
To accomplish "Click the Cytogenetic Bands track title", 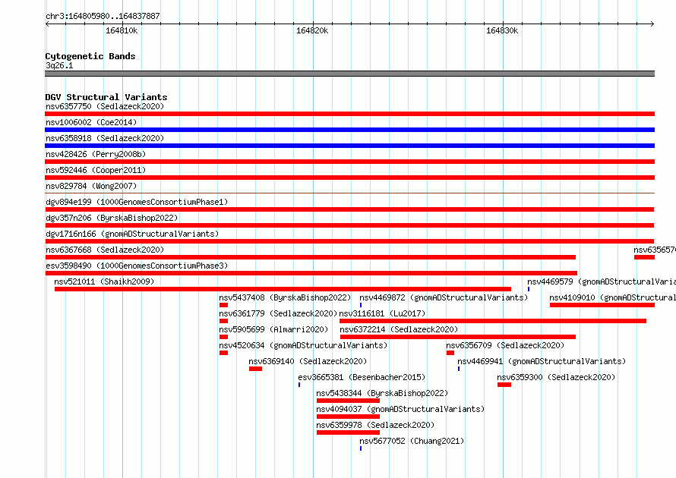I will coord(90,56).
